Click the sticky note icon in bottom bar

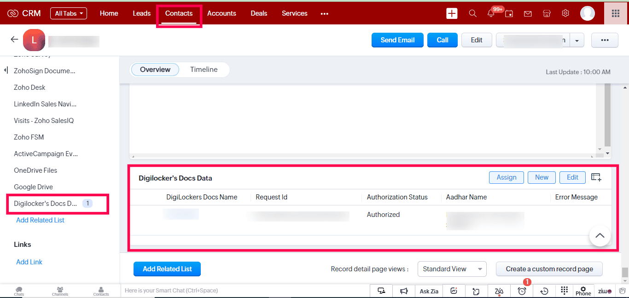[477, 291]
